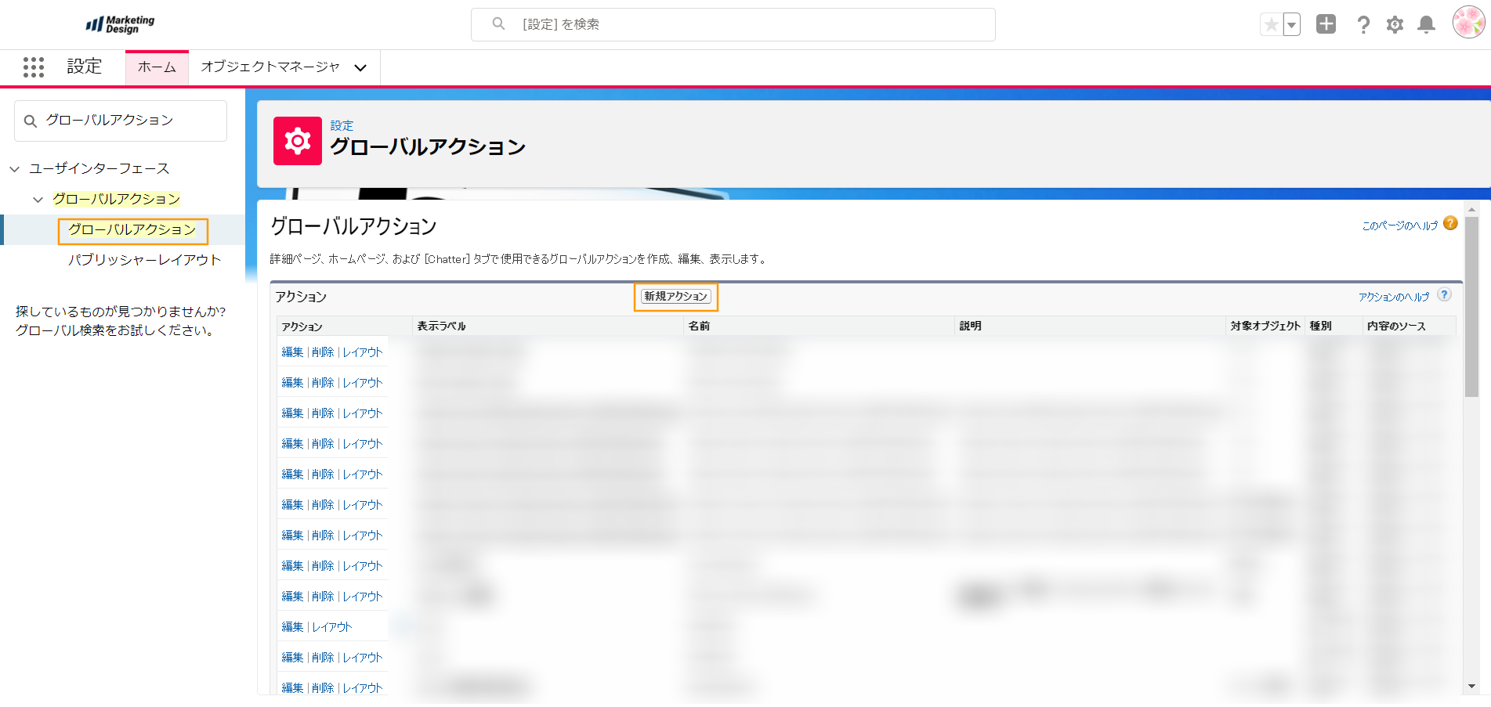Click in the [設定] を検索 search field
Screen dimensions: 1491x707
tap(733, 24)
